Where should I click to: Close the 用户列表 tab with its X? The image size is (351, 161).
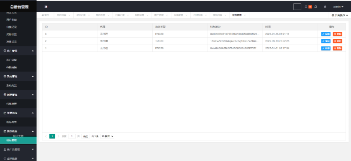pyautogui.click(x=69, y=15)
